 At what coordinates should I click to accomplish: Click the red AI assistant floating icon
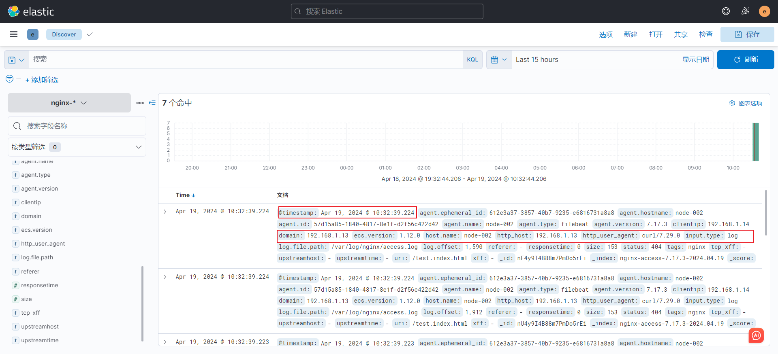tap(756, 335)
